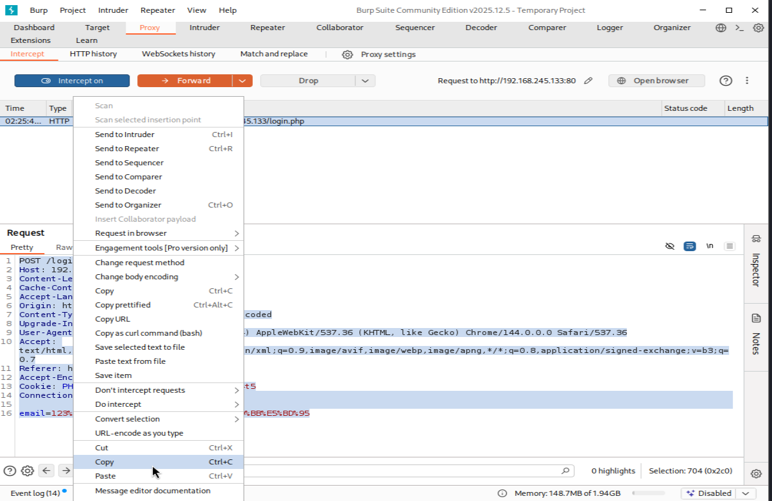Turn off the Intercept on toggle
Image resolution: width=772 pixels, height=501 pixels.
coord(72,81)
